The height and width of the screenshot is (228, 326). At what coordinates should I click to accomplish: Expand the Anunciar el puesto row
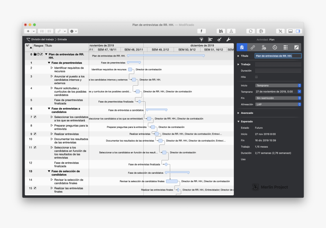[x=52, y=76]
